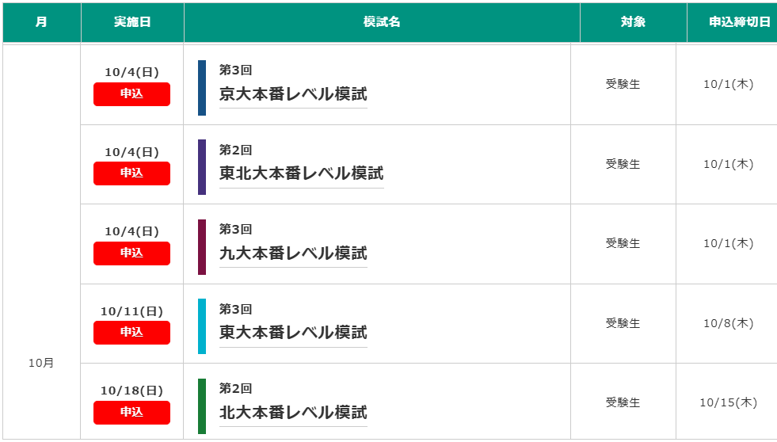Click 申込 button for 東大本番レベル模試
The height and width of the screenshot is (442, 777).
coord(131,333)
